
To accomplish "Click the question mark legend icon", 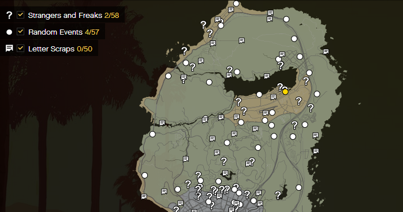I will click(9, 15).
